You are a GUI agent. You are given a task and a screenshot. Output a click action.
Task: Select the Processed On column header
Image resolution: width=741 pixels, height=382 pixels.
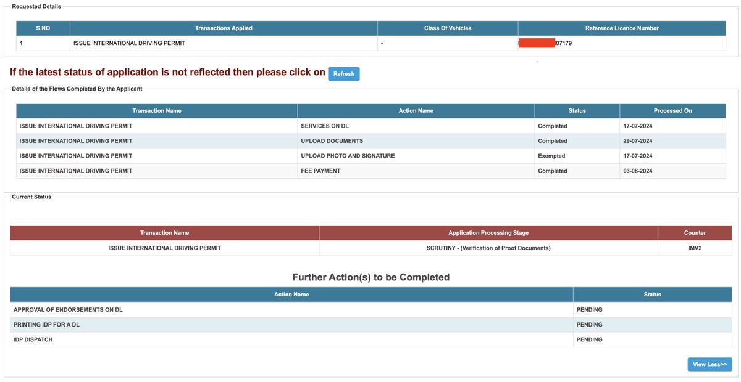point(672,111)
